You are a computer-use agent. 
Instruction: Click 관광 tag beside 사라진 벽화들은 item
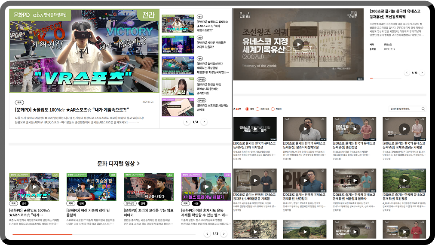[x=200, y=38]
